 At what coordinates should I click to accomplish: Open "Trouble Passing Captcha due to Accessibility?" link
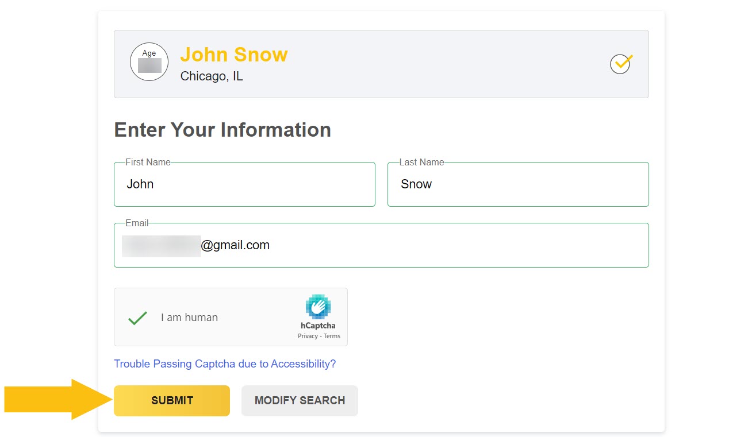tap(225, 364)
